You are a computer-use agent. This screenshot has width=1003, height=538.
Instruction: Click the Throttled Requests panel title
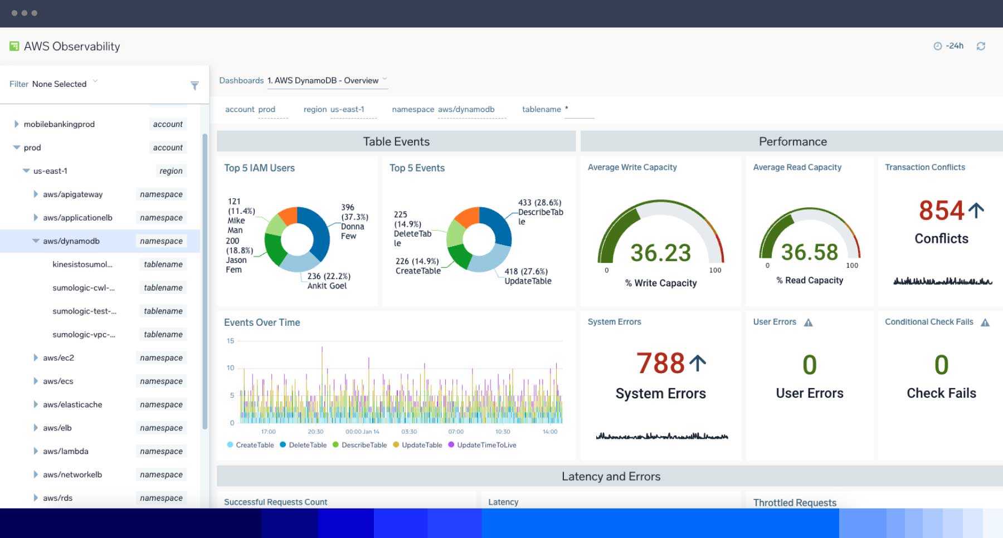(795, 502)
